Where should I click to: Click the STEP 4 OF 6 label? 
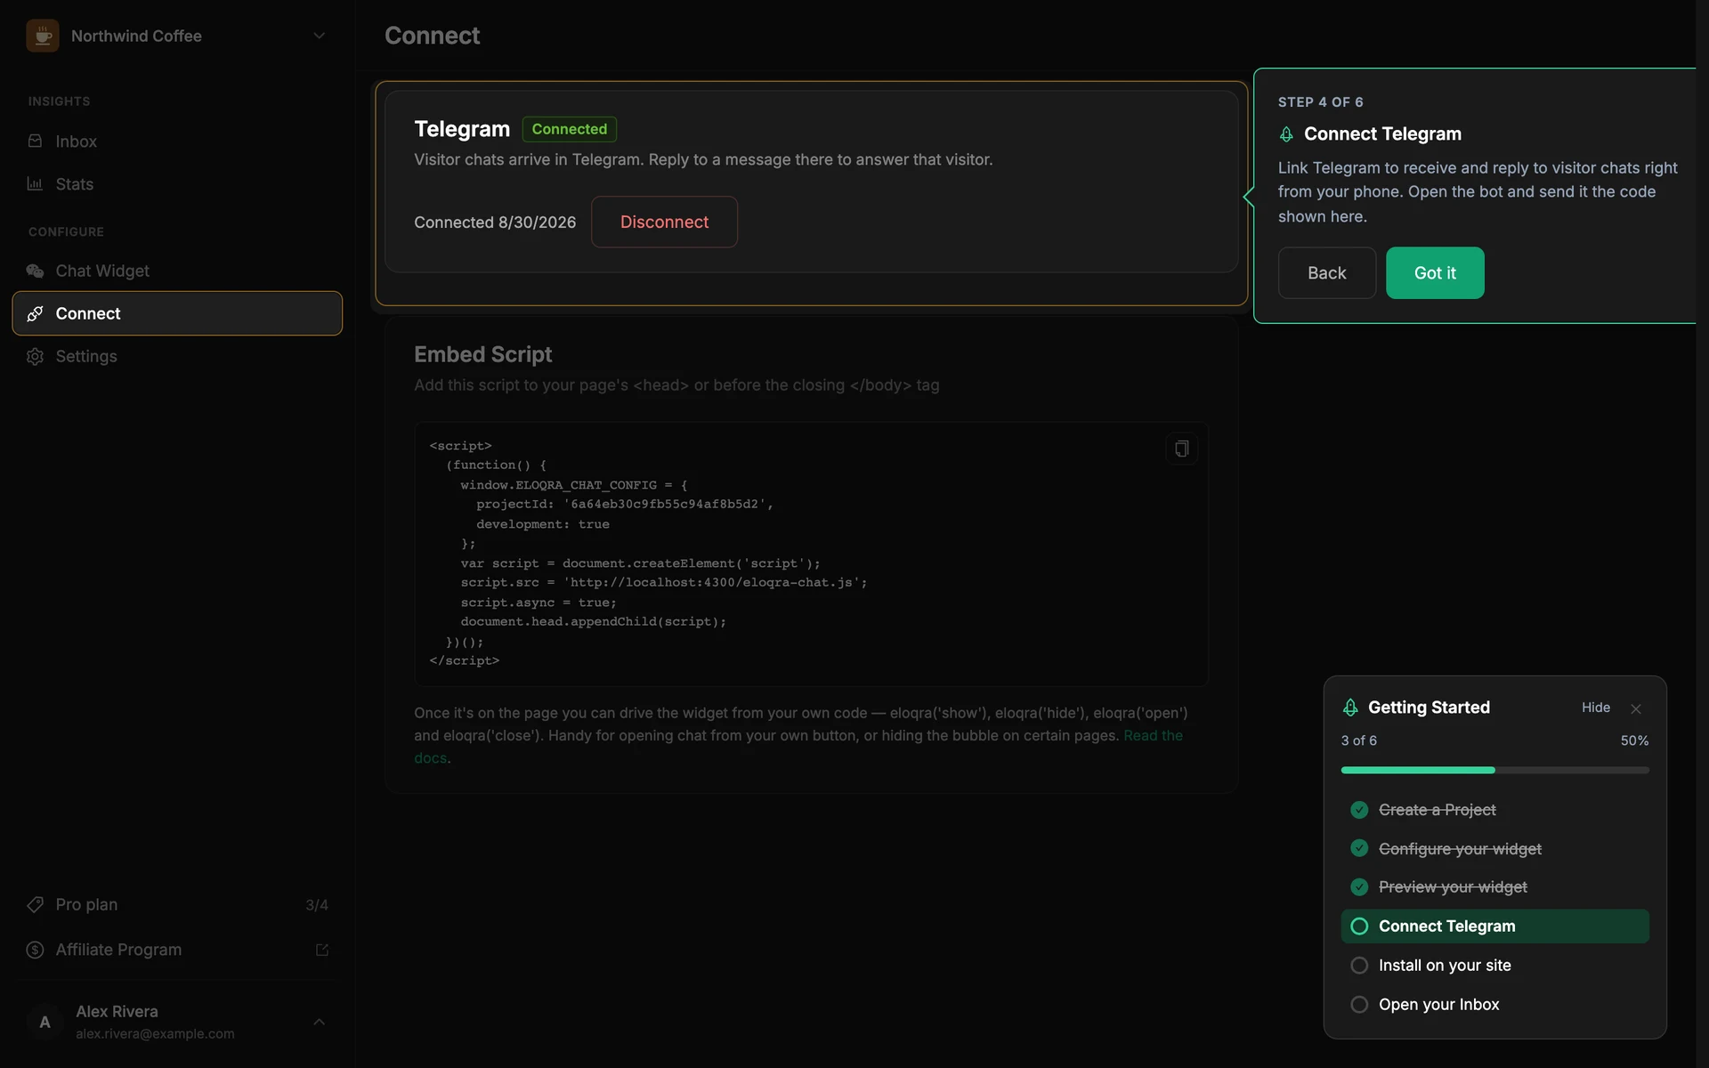tap(1320, 102)
